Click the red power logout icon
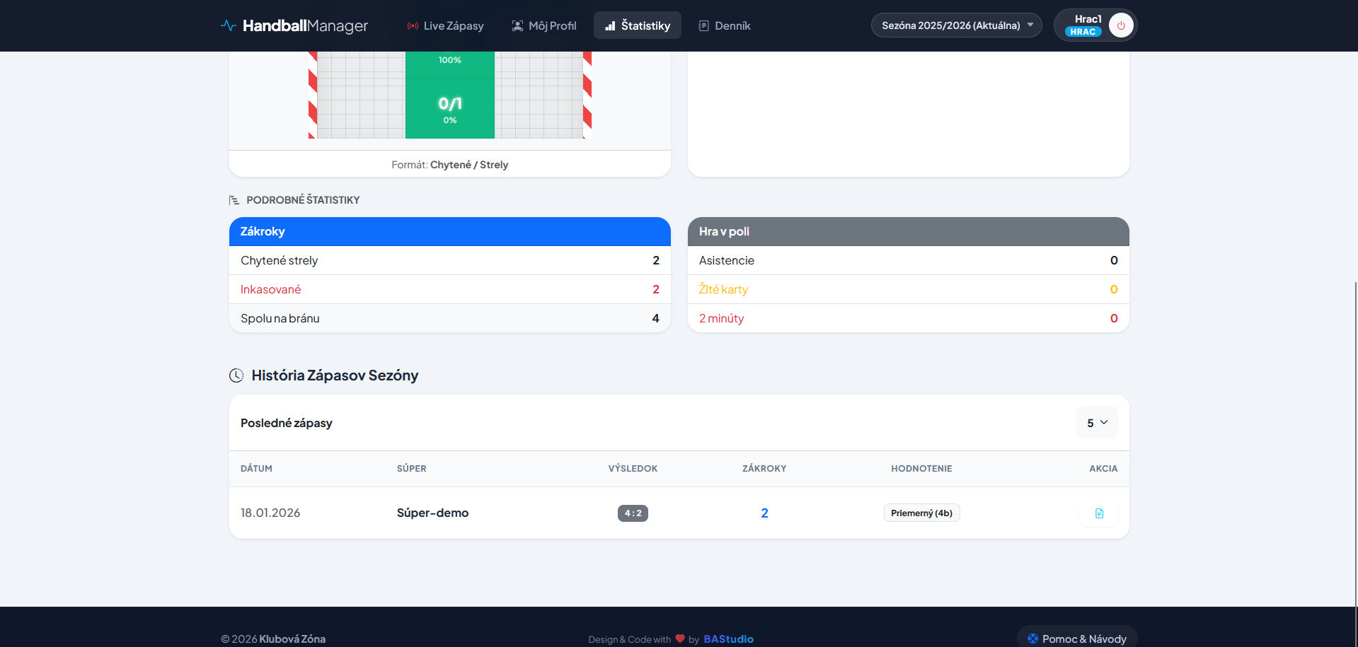This screenshot has width=1358, height=647. (x=1121, y=25)
